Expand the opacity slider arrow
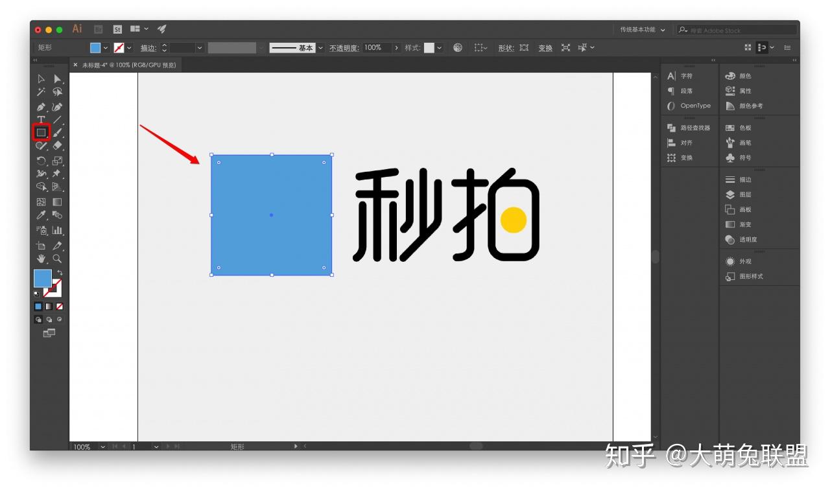The height and width of the screenshot is (490, 830). point(397,48)
